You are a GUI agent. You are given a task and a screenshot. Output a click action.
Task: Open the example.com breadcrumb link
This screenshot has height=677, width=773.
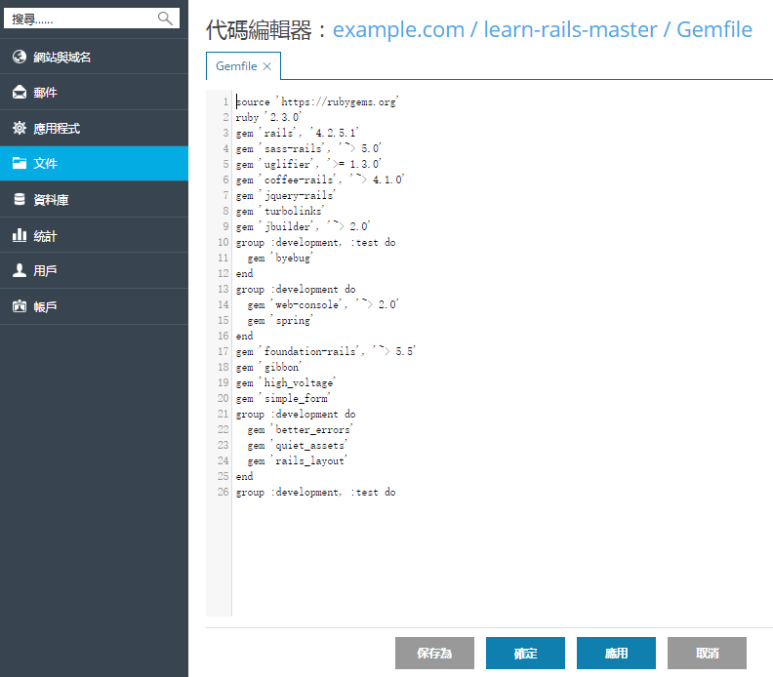pyautogui.click(x=398, y=30)
